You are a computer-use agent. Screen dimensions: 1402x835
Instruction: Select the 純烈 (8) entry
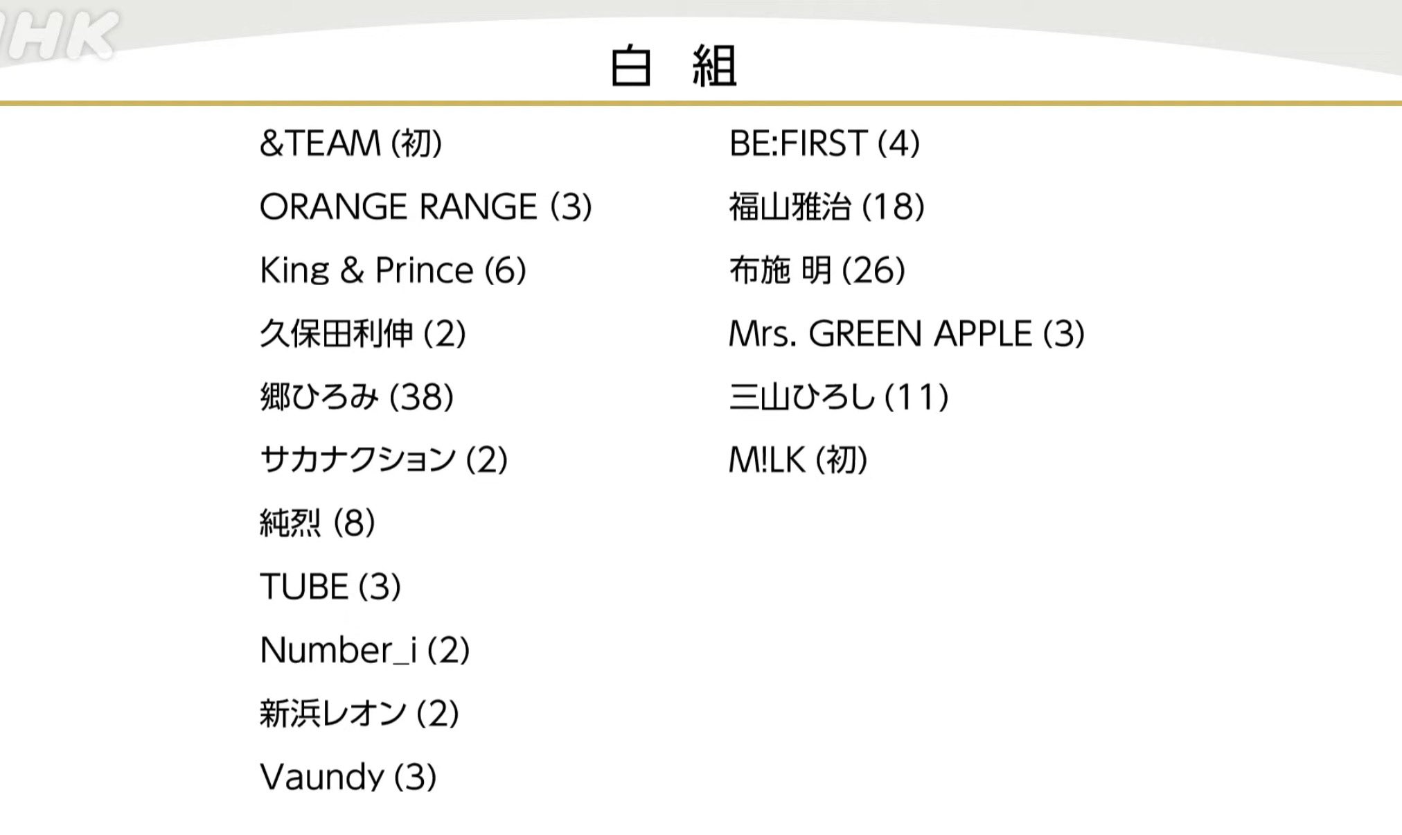pos(317,523)
